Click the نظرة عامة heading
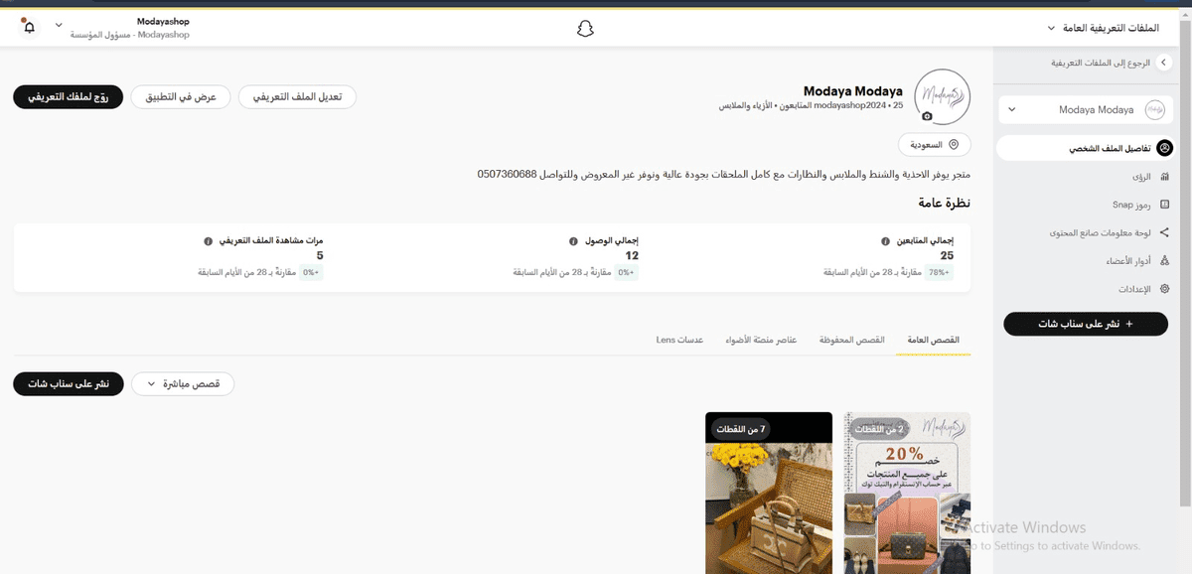This screenshot has width=1192, height=574. pos(943,202)
